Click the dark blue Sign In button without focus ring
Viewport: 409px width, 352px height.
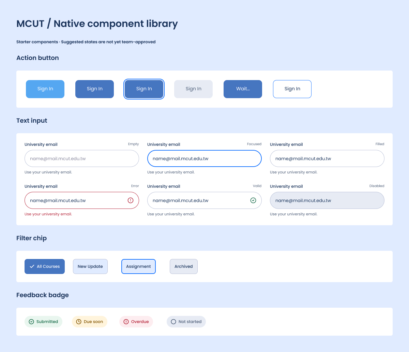[x=94, y=89]
